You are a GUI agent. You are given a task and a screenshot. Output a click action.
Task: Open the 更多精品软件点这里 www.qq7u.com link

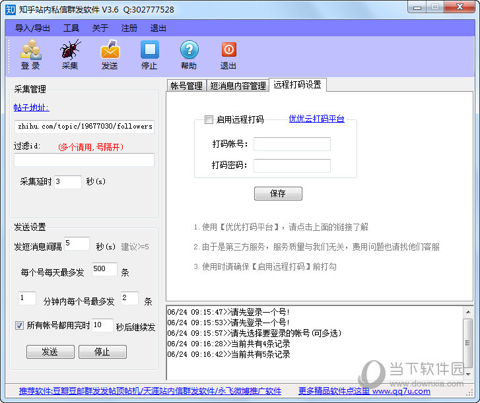(x=364, y=391)
